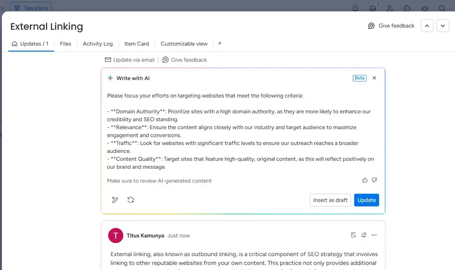455x270 pixels.
Task: Open the AI assistant robot icon
Action: [424, 9]
